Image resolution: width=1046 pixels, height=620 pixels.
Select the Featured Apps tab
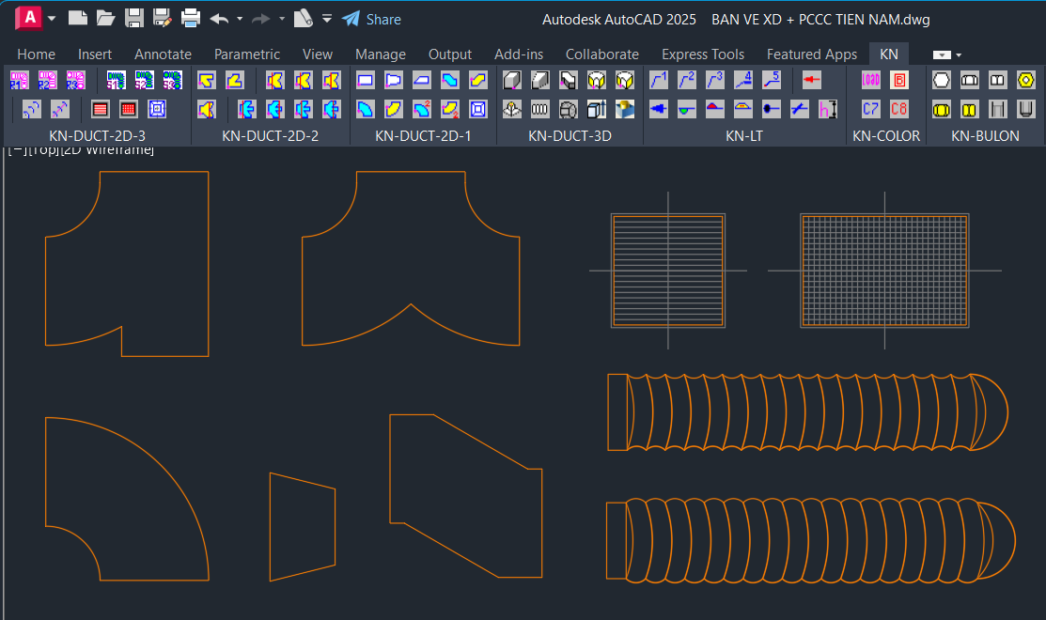click(812, 54)
